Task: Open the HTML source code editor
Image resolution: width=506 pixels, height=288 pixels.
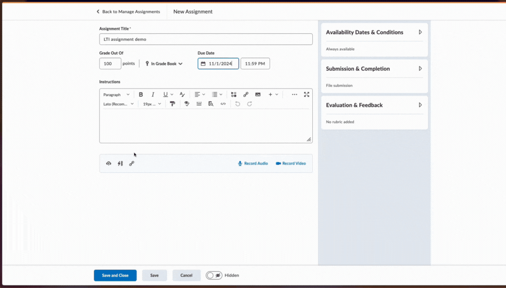Action: pos(223,104)
